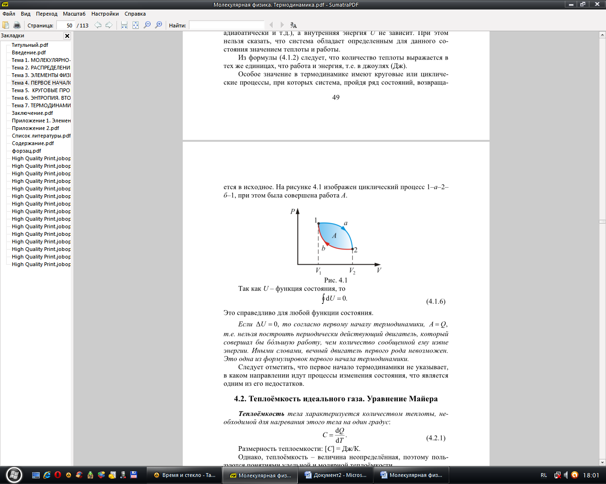Select bookmark Содержание.pdf

(33, 143)
